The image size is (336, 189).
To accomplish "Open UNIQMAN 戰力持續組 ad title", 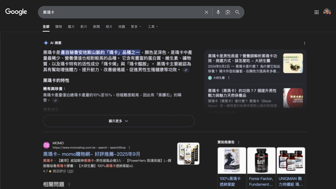I will point(291,181).
